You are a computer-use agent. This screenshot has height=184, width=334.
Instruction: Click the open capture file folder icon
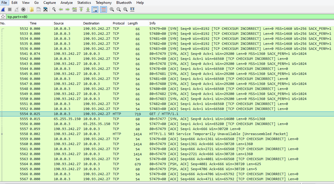coord(32,9)
